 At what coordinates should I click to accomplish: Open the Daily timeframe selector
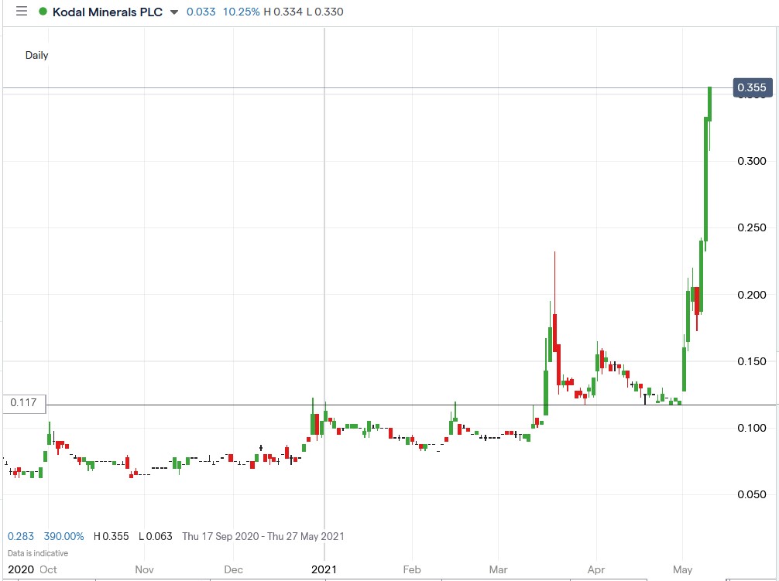(36, 56)
